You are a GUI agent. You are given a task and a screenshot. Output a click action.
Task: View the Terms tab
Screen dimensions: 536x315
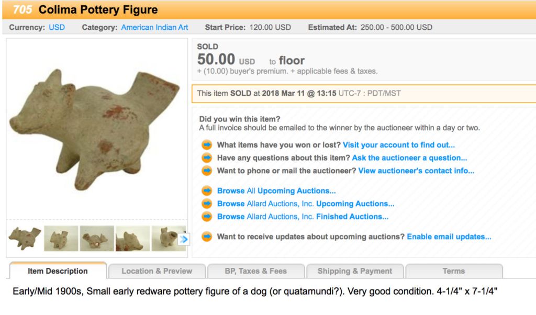(453, 271)
